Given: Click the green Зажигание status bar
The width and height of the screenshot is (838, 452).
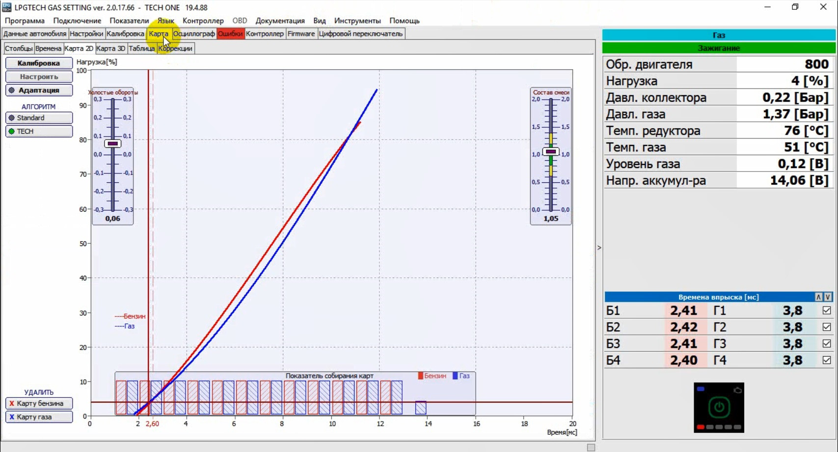Looking at the screenshot, I should (x=719, y=48).
